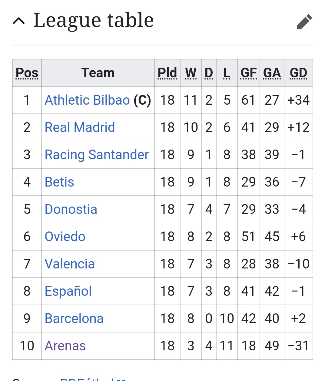Go to Racing Santander page
The image size is (325, 381).
pyautogui.click(x=97, y=155)
